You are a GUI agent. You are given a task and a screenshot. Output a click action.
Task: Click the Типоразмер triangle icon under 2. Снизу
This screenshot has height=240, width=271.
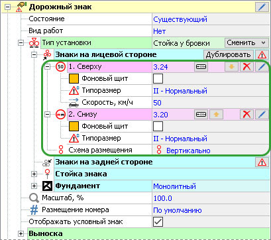74,138
